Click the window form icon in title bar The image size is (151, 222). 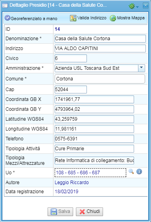5,6
